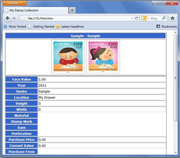Viewport: 180px width, 158px height.
Task: Open a new tab with the plus button
Action: (72, 10)
